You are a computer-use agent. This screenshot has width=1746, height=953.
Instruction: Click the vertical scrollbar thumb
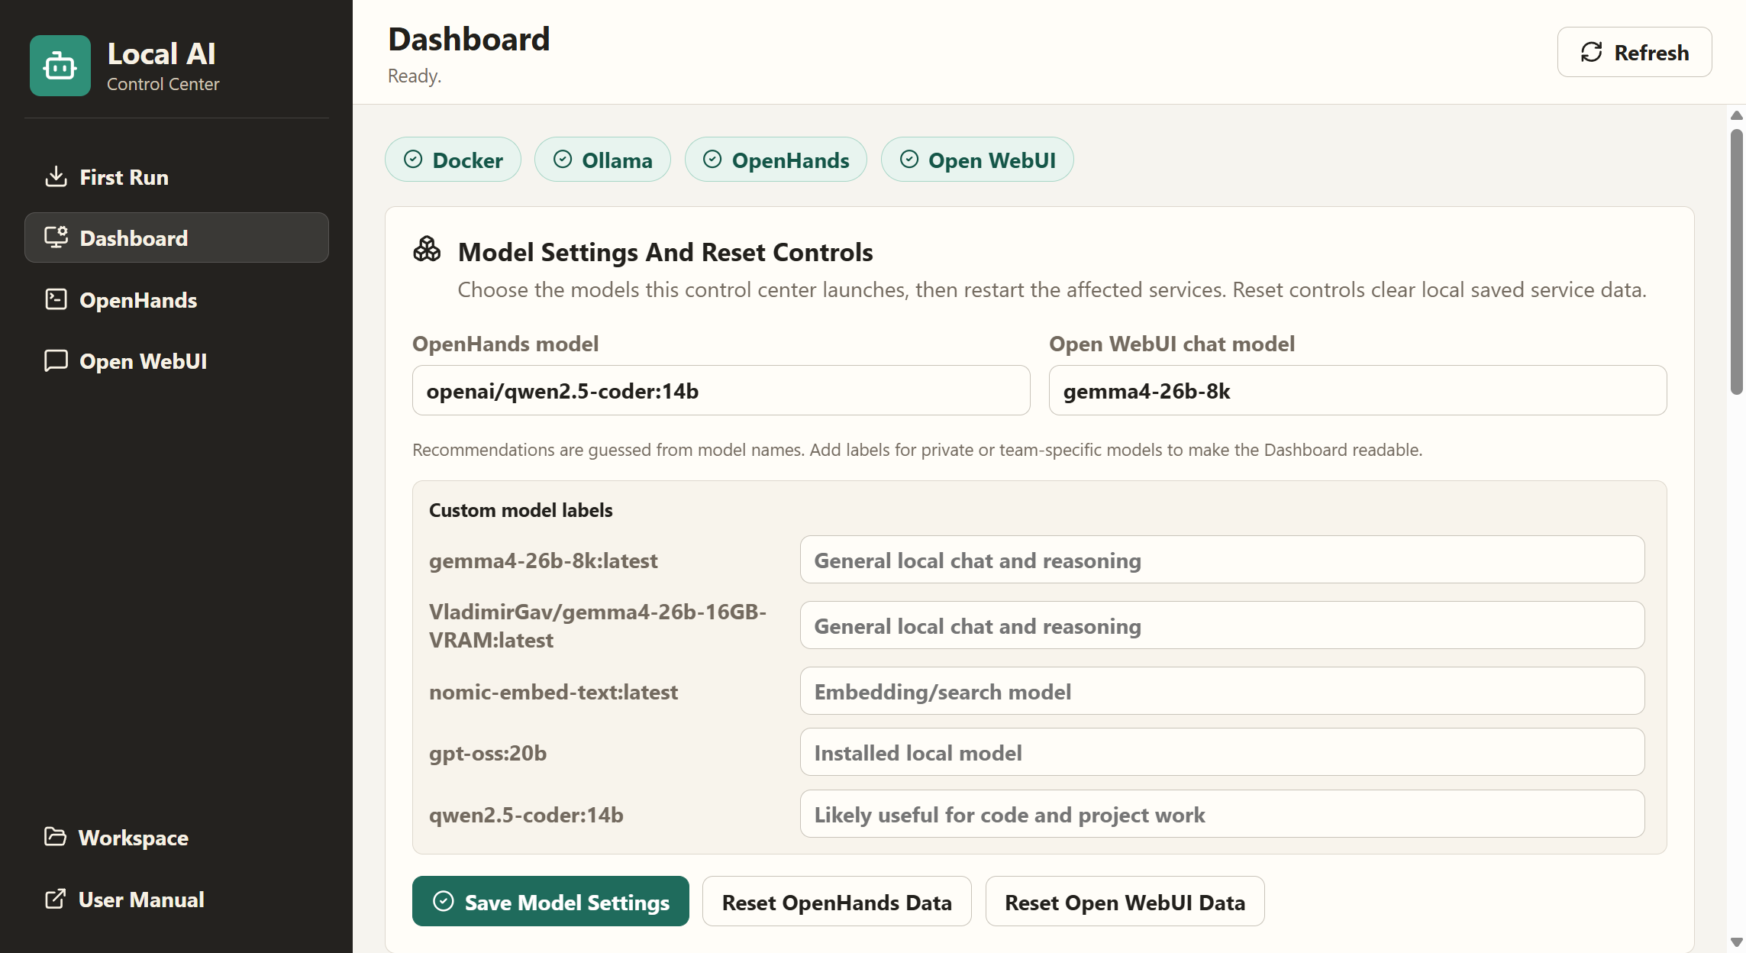[x=1736, y=261]
